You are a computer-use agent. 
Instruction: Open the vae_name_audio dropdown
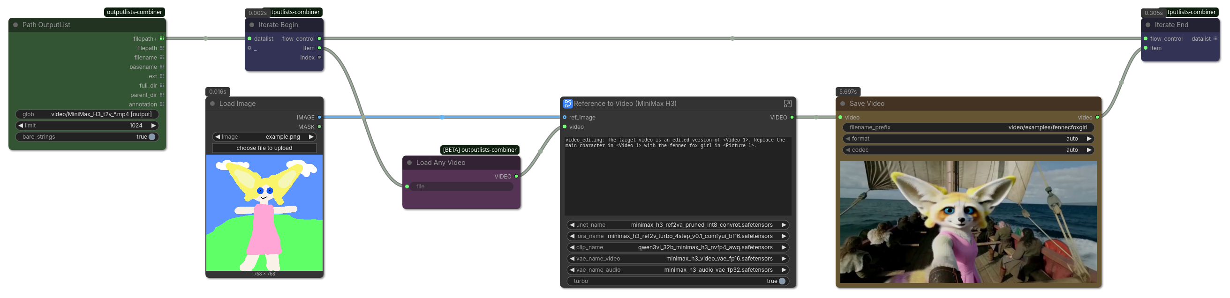click(678, 270)
